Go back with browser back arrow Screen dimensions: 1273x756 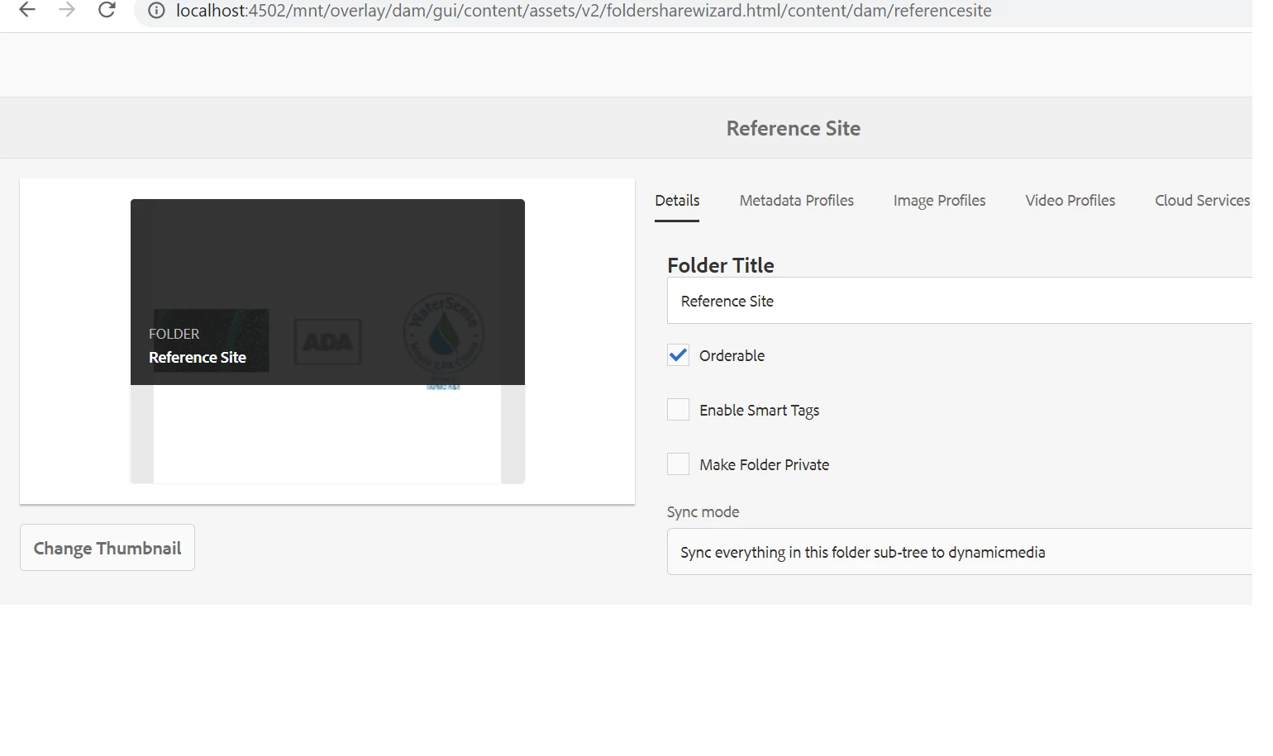click(26, 10)
